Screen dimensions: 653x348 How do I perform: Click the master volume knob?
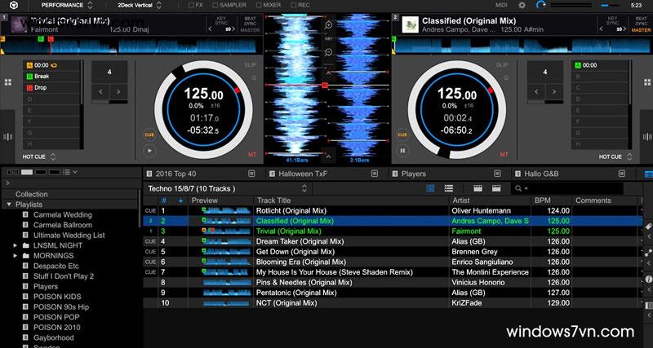click(541, 5)
